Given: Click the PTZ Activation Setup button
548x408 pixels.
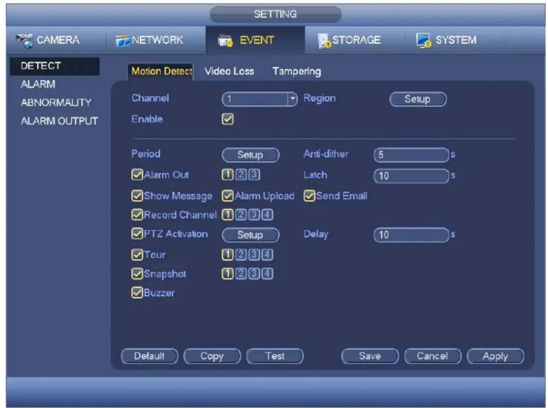Looking at the screenshot, I should 250,235.
